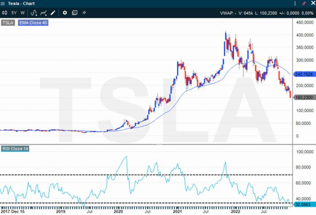316x215 pixels.
Task: Click the 400,0000 price axis label
Action: click(305, 35)
